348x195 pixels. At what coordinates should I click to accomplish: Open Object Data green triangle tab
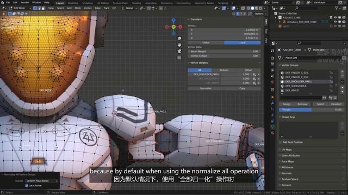[272, 127]
